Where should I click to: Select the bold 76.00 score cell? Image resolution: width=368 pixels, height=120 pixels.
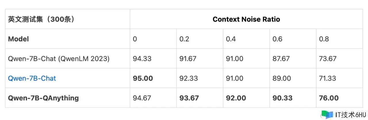coord(329,98)
